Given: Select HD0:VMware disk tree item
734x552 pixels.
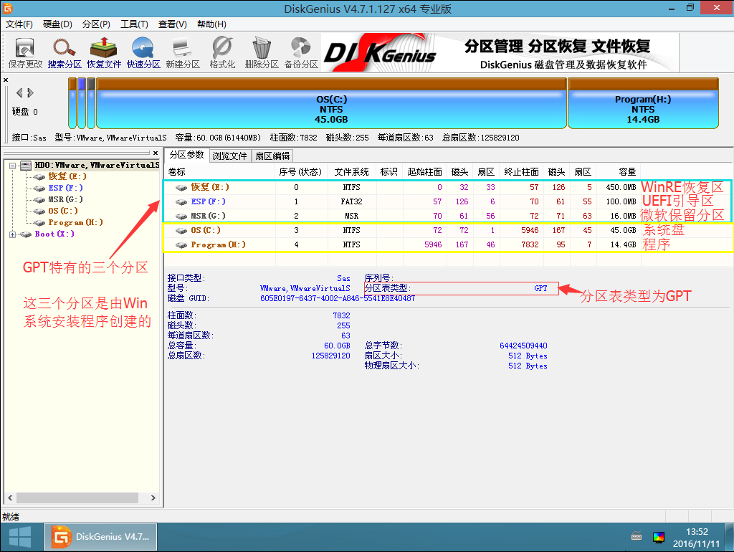Looking at the screenshot, I should click(97, 166).
